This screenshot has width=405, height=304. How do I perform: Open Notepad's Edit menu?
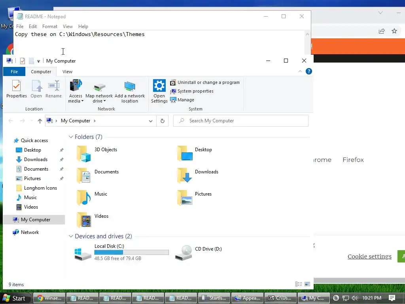pyautogui.click(x=33, y=27)
